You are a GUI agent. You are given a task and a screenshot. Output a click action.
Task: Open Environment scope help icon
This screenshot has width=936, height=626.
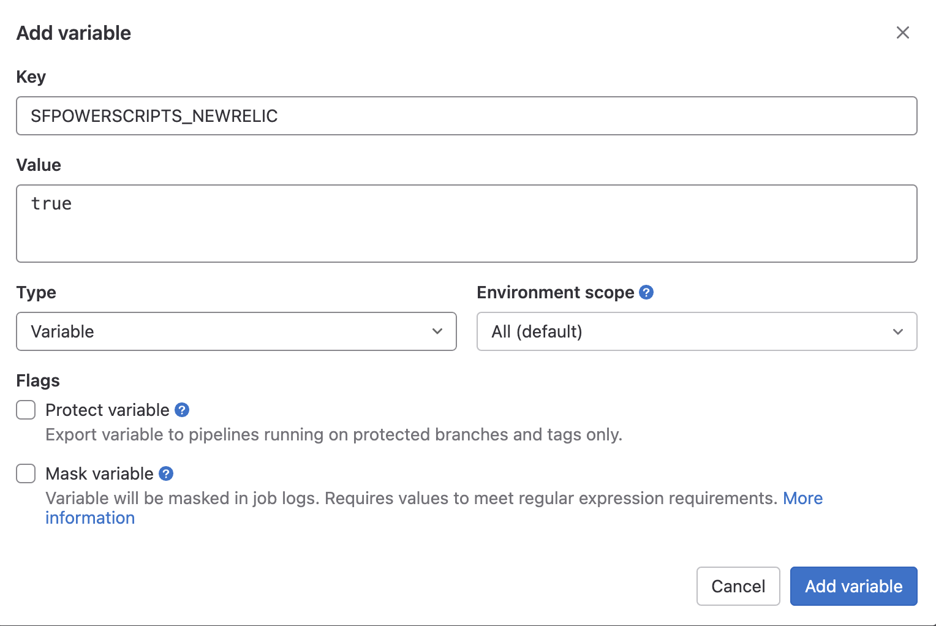click(646, 292)
